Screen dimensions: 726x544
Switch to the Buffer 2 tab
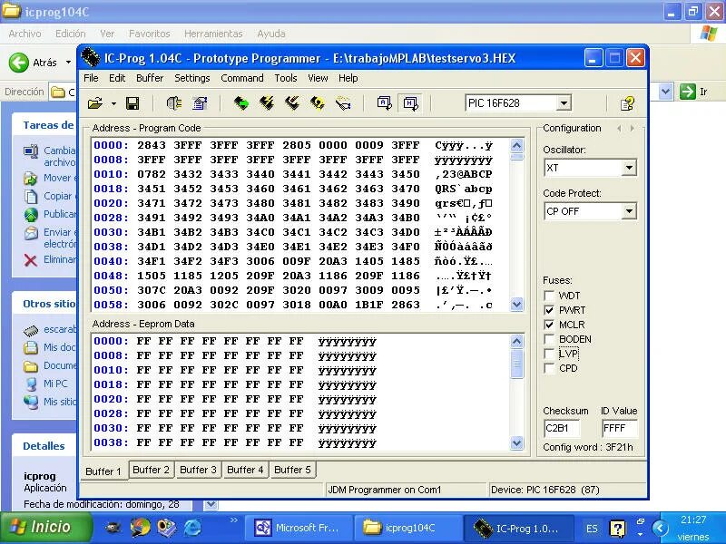[x=151, y=470]
